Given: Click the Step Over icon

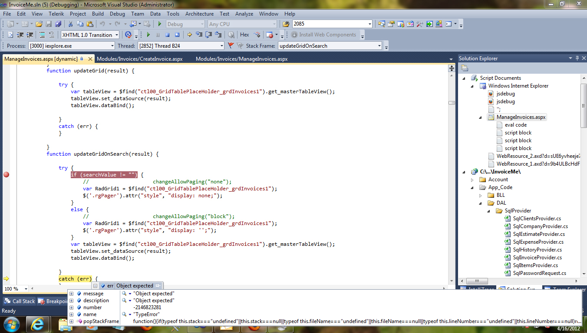Looking at the screenshot, I should (209, 35).
